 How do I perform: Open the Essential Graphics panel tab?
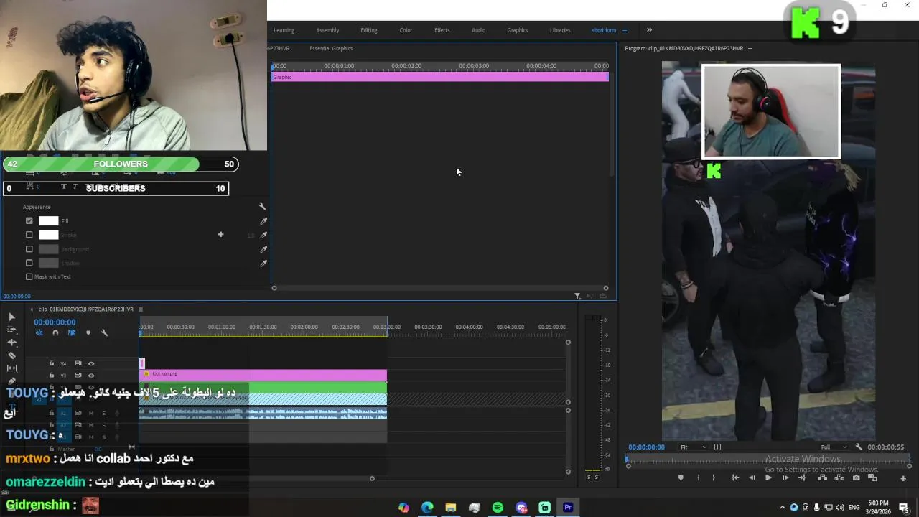[x=331, y=48]
